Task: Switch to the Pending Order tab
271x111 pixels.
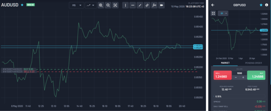Action: 253,63
